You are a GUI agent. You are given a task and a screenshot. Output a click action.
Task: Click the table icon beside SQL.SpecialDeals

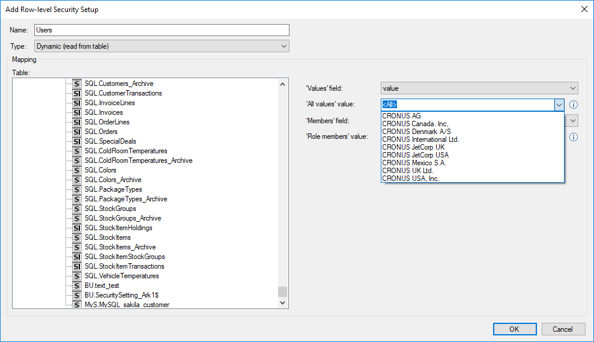[x=77, y=141]
